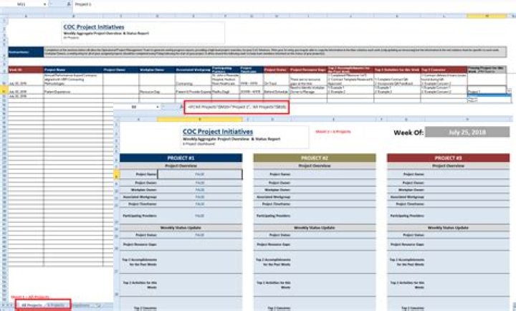Click the insert new worksheet tab icon
516x311 pixels.
pyautogui.click(x=98, y=305)
